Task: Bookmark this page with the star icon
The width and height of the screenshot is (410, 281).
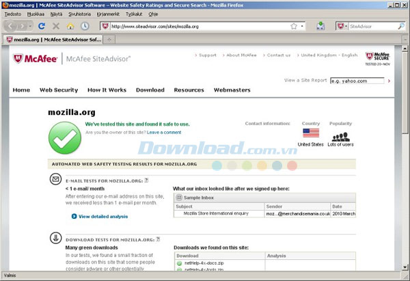Action: pyautogui.click(x=294, y=26)
